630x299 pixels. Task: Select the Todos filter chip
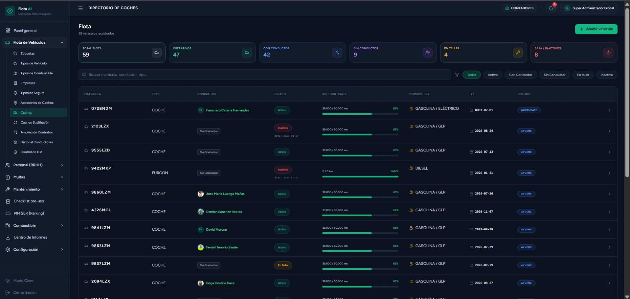pos(472,75)
